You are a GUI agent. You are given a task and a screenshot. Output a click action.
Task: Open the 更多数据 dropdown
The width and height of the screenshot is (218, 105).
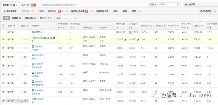tap(208, 11)
